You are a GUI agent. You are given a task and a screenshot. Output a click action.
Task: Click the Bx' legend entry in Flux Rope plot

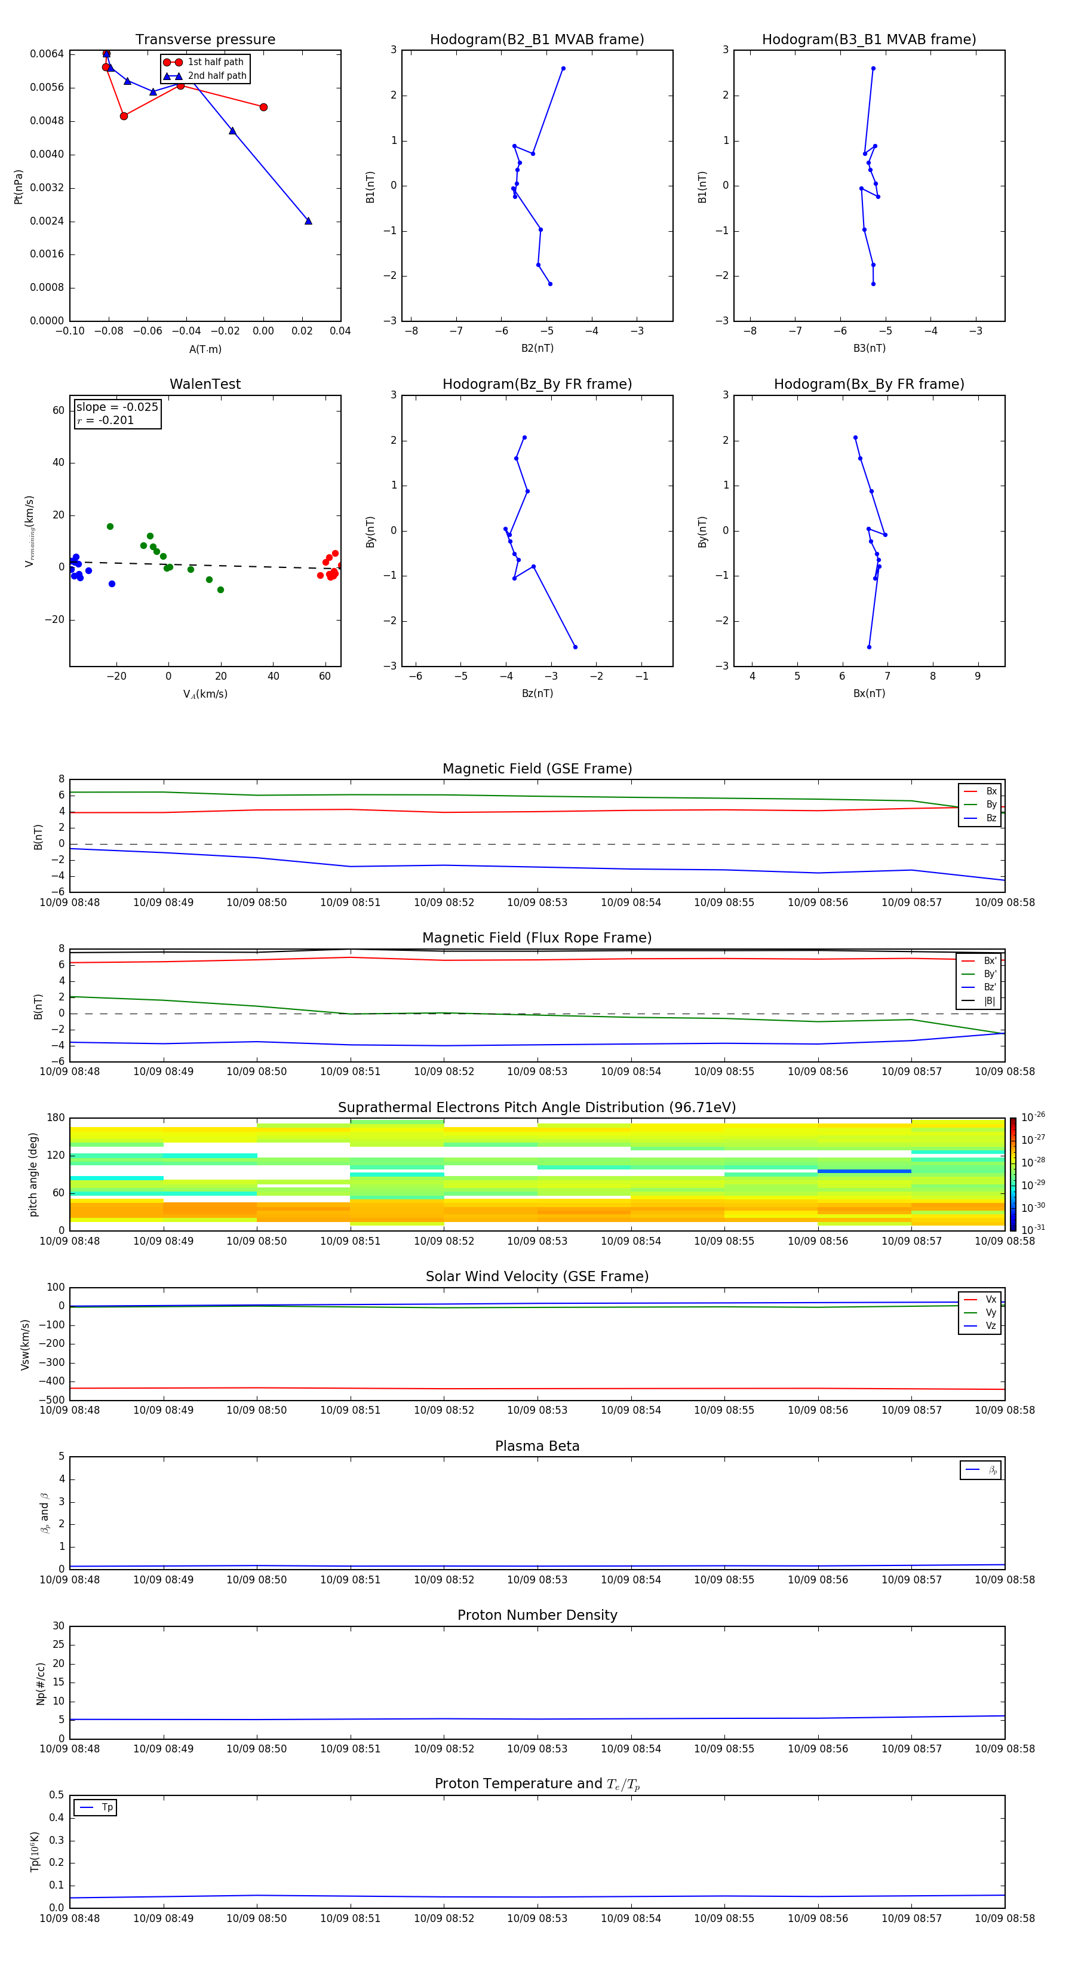pos(979,961)
